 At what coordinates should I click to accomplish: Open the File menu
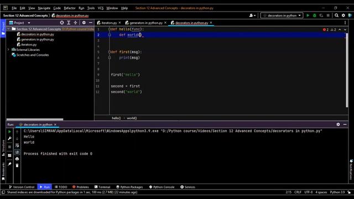14,8
